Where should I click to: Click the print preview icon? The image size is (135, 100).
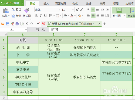click(x=22, y=24)
